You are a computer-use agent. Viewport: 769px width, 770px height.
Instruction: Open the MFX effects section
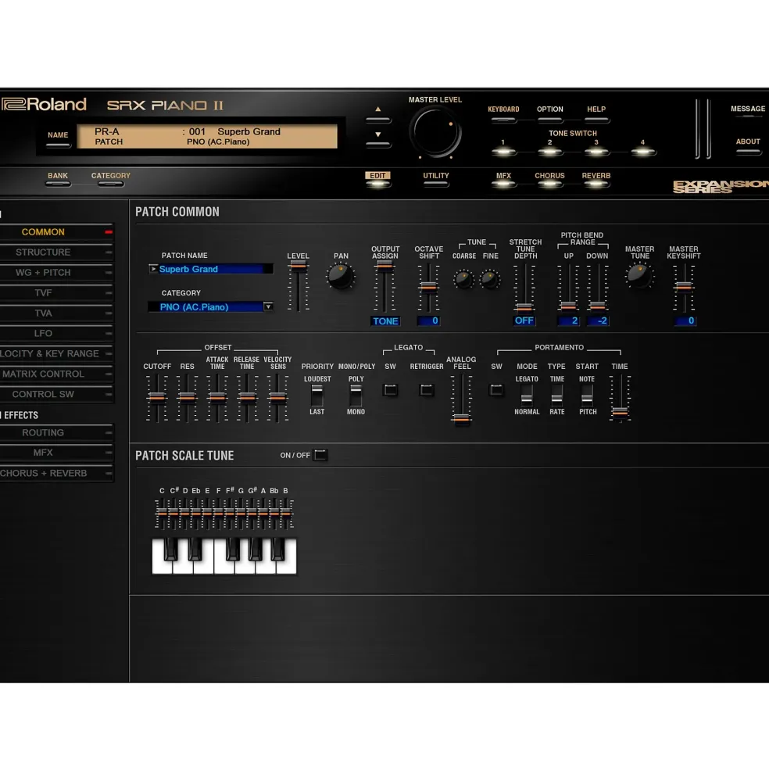click(x=56, y=453)
